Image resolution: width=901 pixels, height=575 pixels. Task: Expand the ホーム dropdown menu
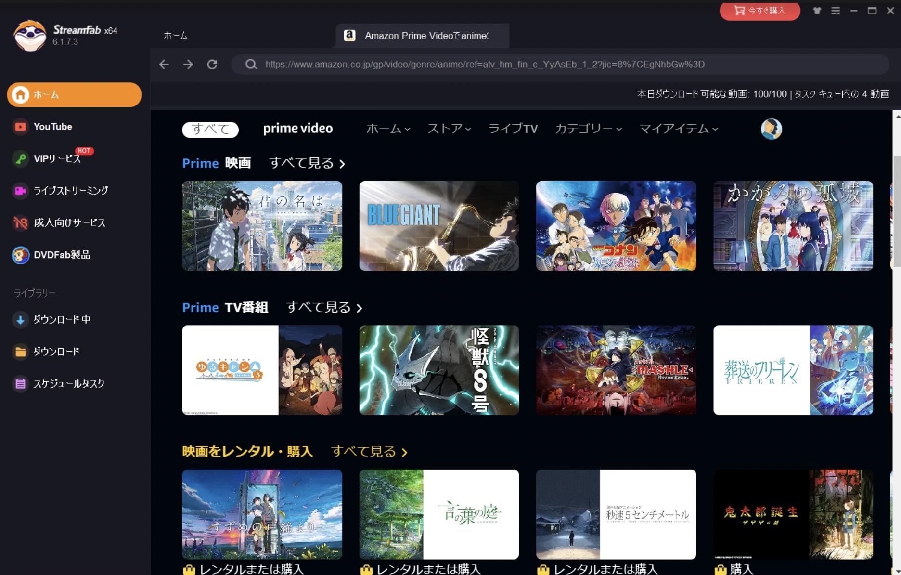click(x=388, y=129)
